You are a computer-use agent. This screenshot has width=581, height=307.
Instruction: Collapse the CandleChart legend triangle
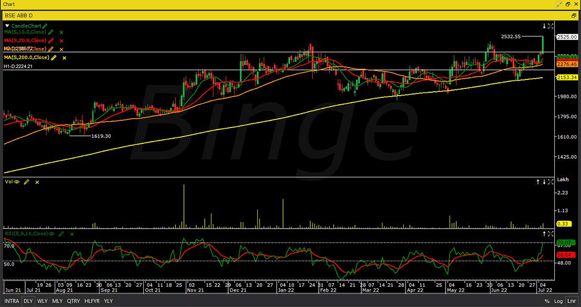pos(7,26)
